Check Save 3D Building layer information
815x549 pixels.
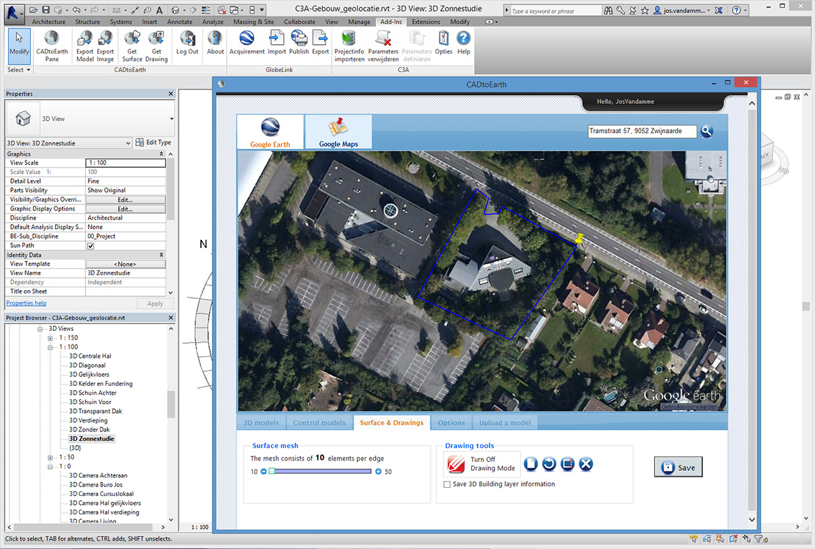point(447,484)
